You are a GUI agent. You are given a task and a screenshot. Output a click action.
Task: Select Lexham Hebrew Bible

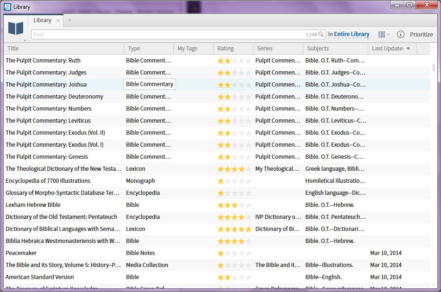[x=33, y=205]
